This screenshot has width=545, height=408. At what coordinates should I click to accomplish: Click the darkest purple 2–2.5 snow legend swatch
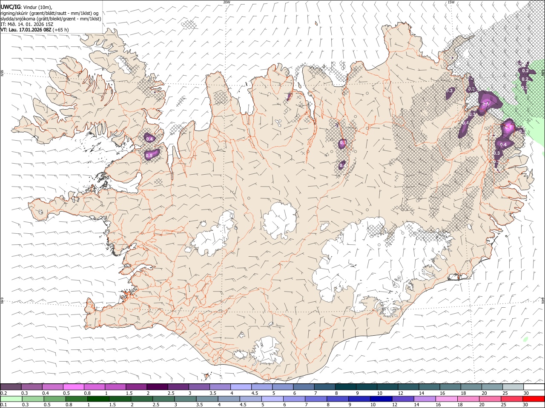click(x=157, y=387)
